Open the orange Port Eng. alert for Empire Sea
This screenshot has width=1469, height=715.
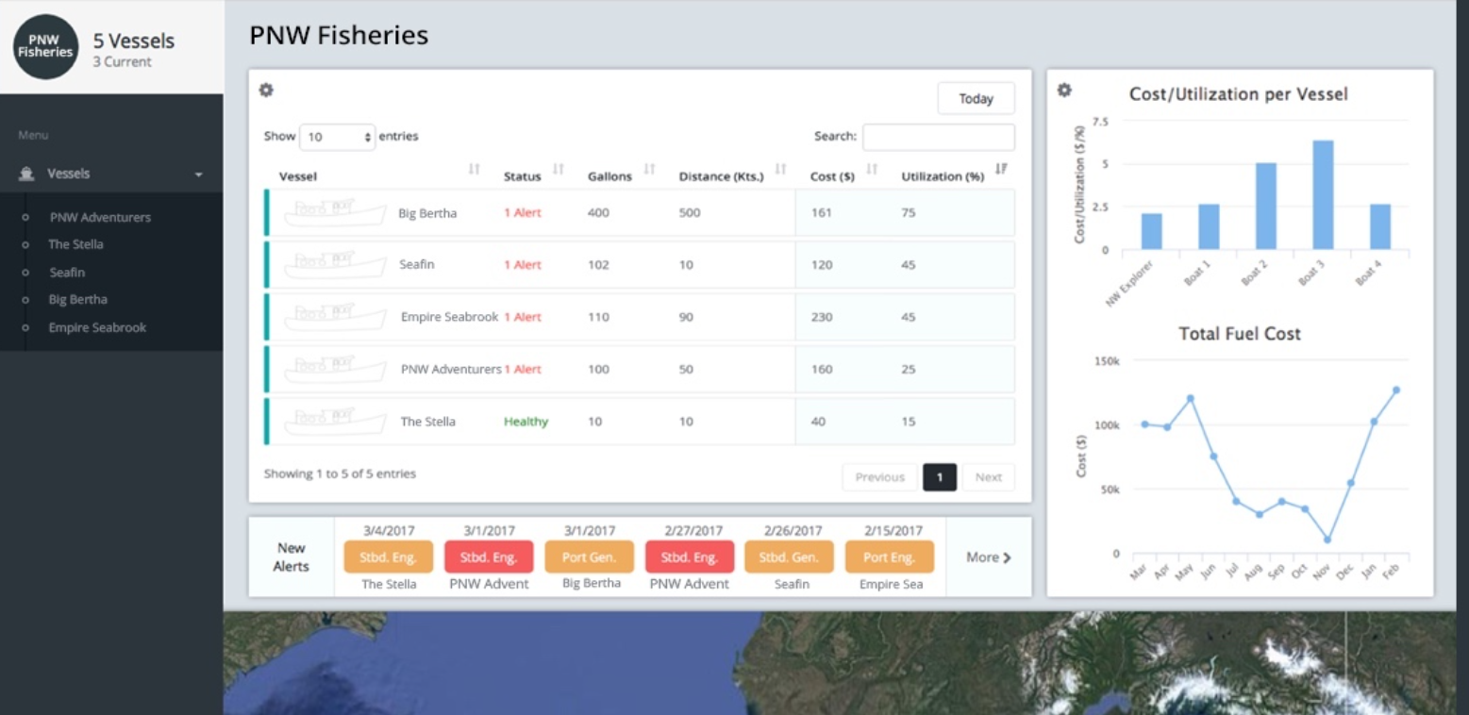889,557
